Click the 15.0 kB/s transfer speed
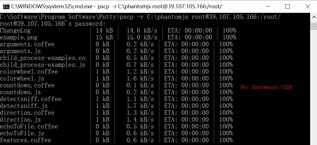 click(142, 37)
